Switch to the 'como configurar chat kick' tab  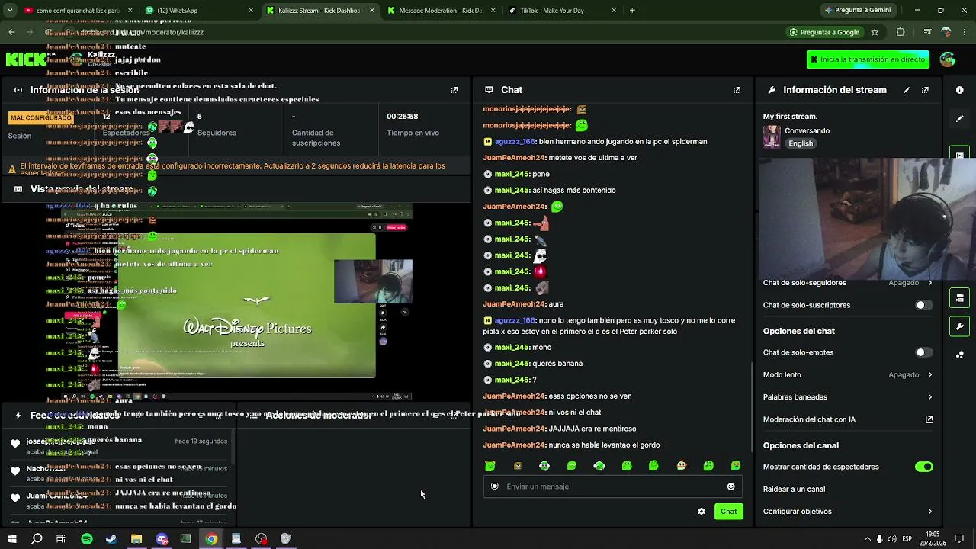(x=78, y=11)
